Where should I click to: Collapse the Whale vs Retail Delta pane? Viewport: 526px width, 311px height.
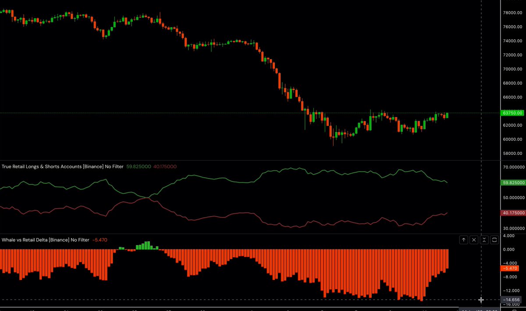point(484,240)
